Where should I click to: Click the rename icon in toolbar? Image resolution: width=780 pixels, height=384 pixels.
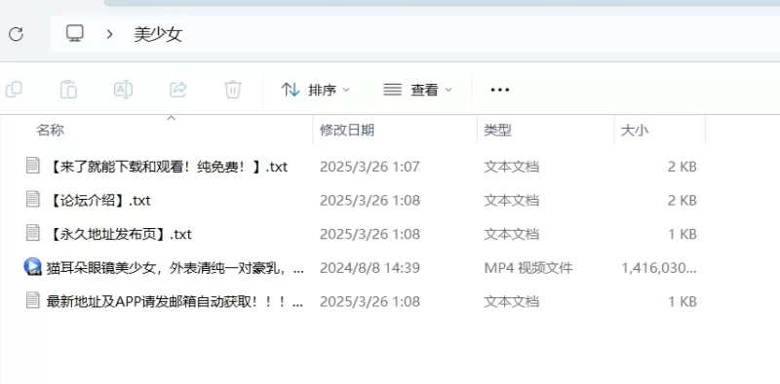123,90
